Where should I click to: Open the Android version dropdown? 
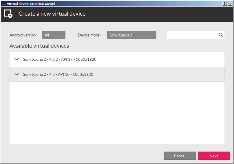pyautogui.click(x=54, y=35)
